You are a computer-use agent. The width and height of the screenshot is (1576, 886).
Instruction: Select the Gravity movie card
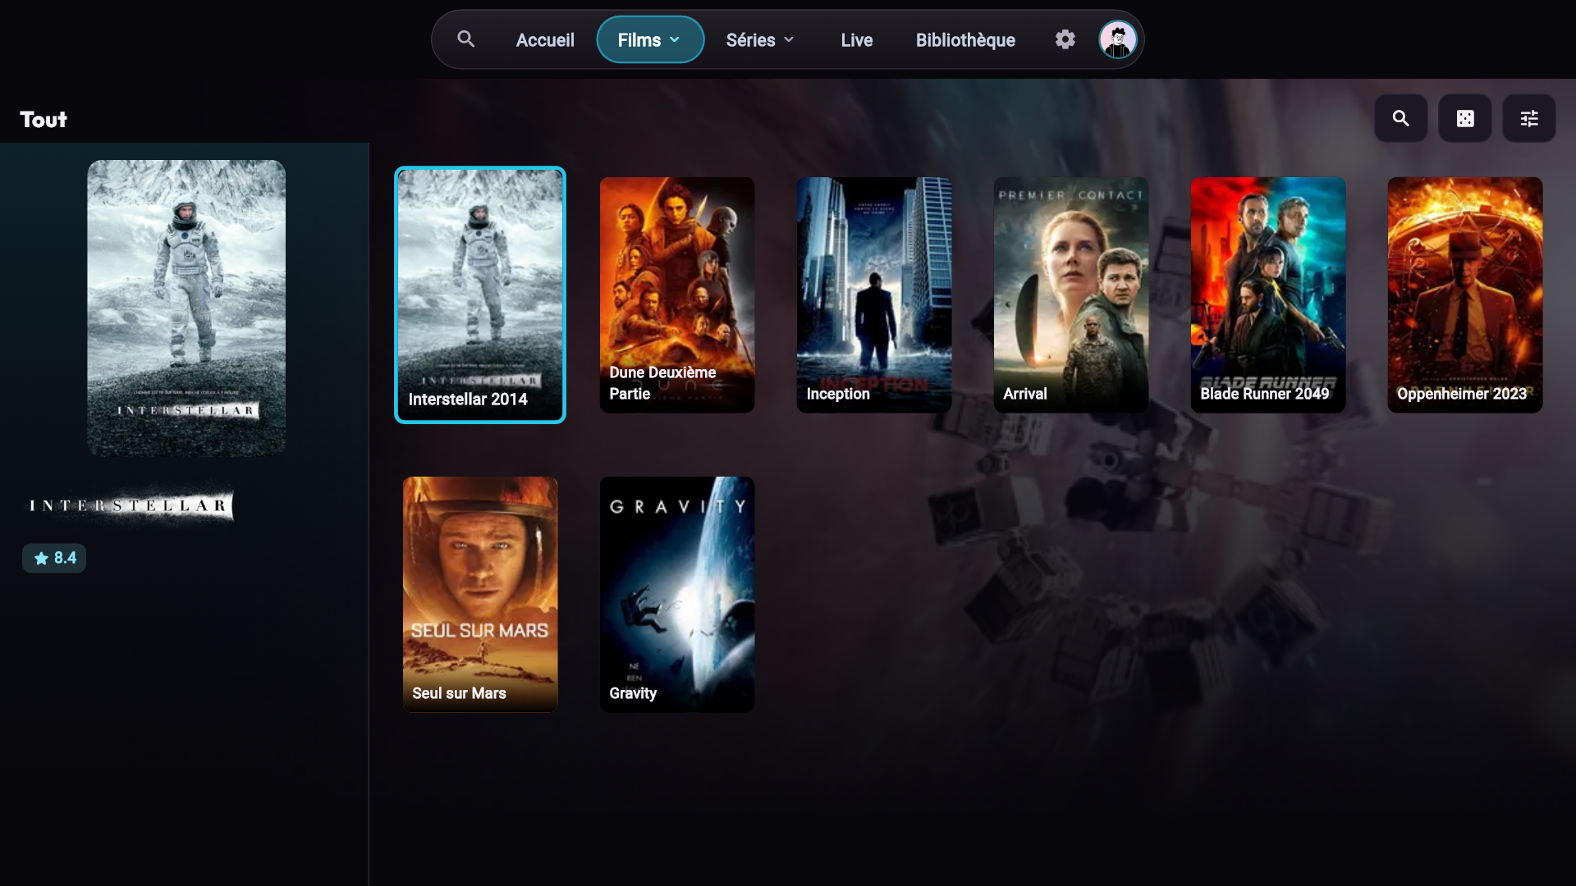[677, 594]
